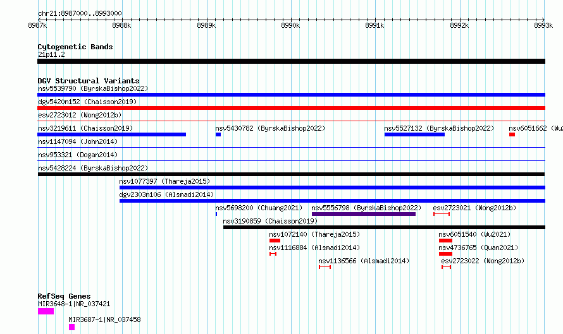The image size is (563, 334).
Task: Click the red esv2723022 bracket glyph
Action: click(447, 267)
